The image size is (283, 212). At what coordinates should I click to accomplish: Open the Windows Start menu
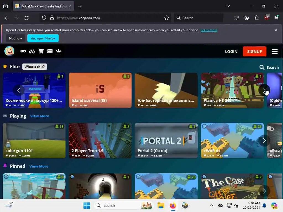[x=87, y=205]
